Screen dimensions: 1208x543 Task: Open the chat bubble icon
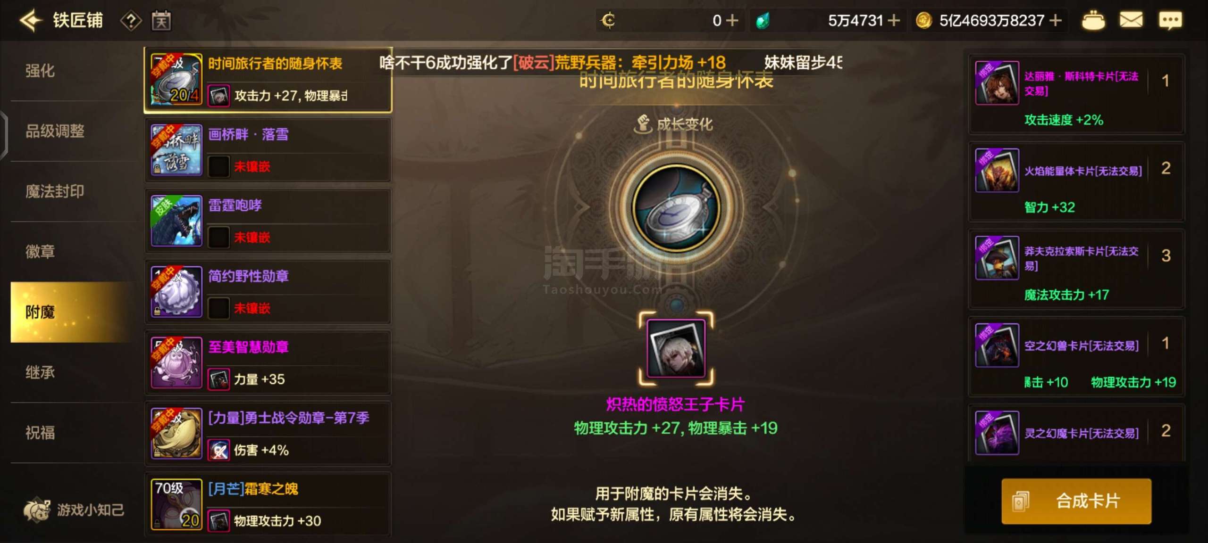(1171, 20)
